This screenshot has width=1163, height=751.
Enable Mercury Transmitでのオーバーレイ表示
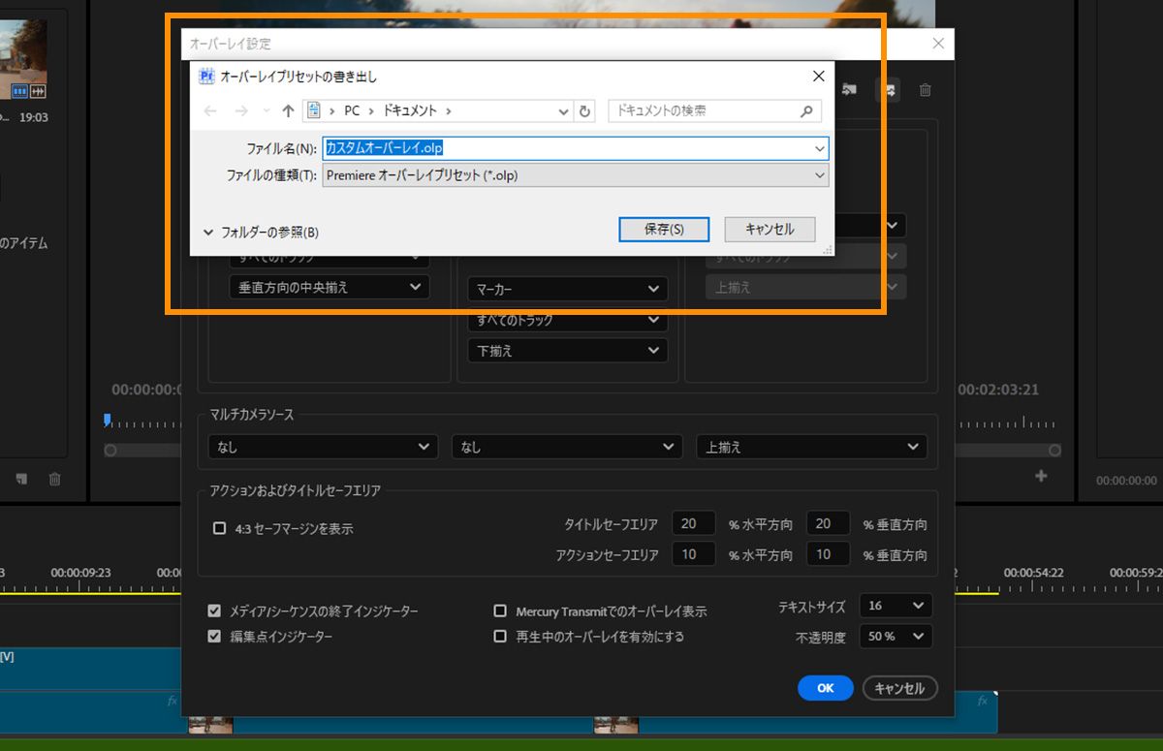pyautogui.click(x=500, y=611)
